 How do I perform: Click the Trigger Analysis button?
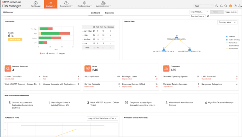coord(231,12)
